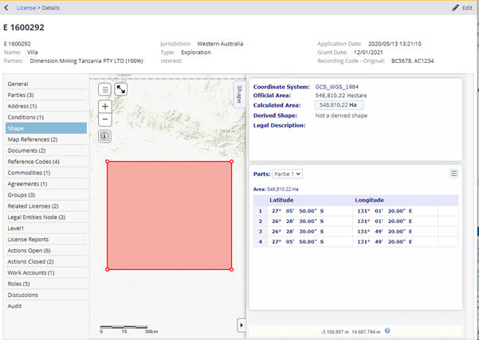479x340 pixels.
Task: Open the Parts 'Partie 1' dropdown
Action: 287,174
